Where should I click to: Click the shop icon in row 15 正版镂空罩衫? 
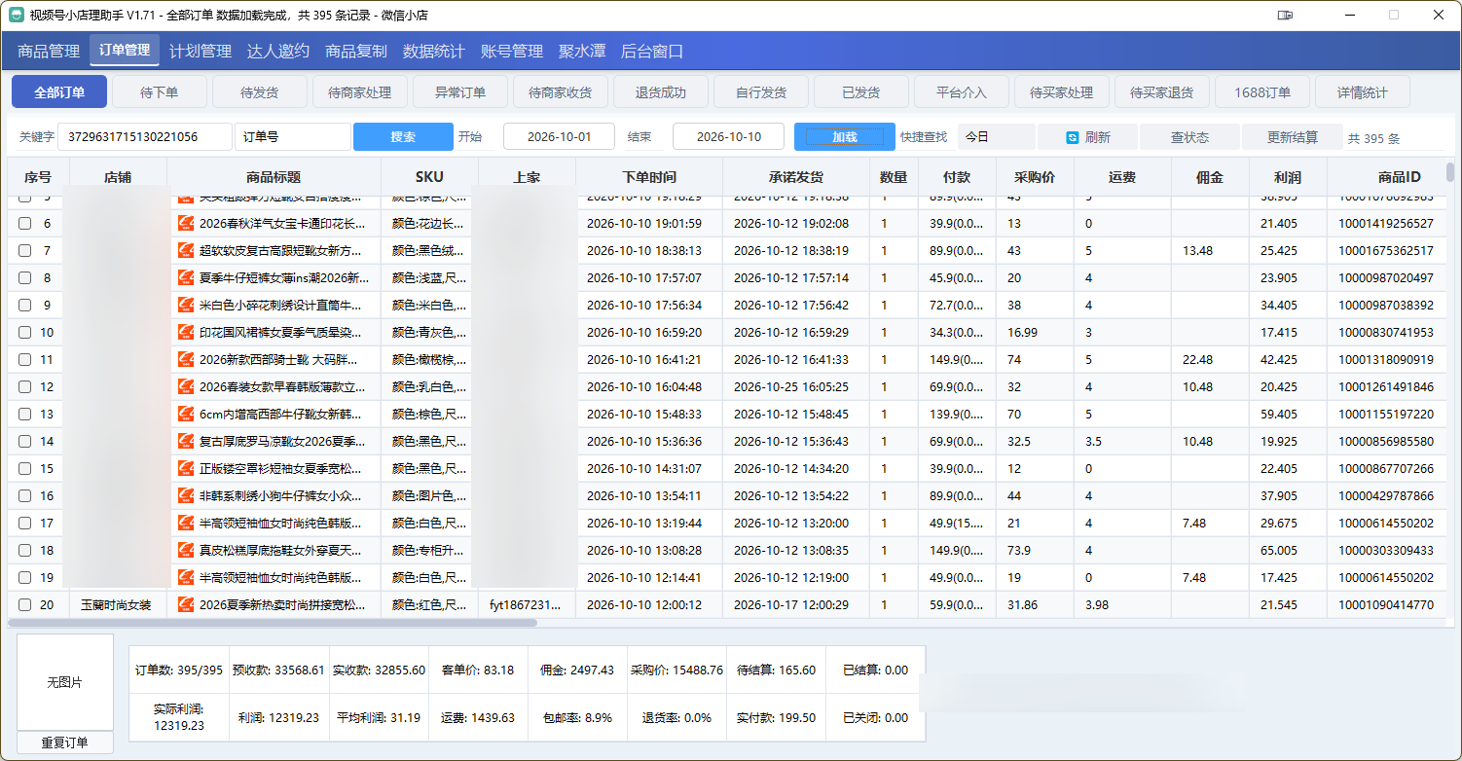[x=186, y=468]
